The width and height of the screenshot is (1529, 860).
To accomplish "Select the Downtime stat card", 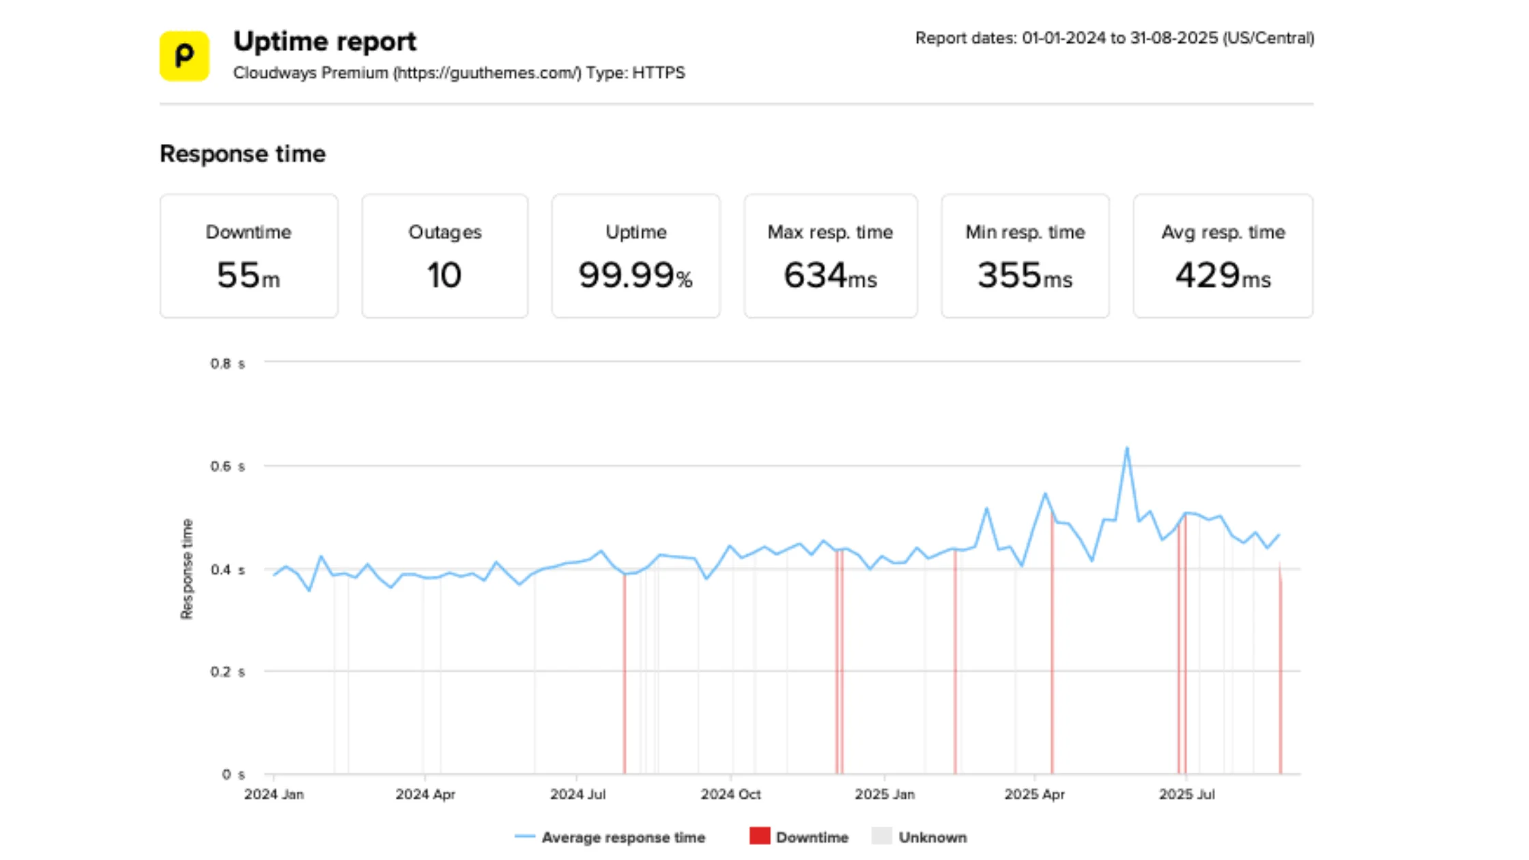I will point(248,256).
